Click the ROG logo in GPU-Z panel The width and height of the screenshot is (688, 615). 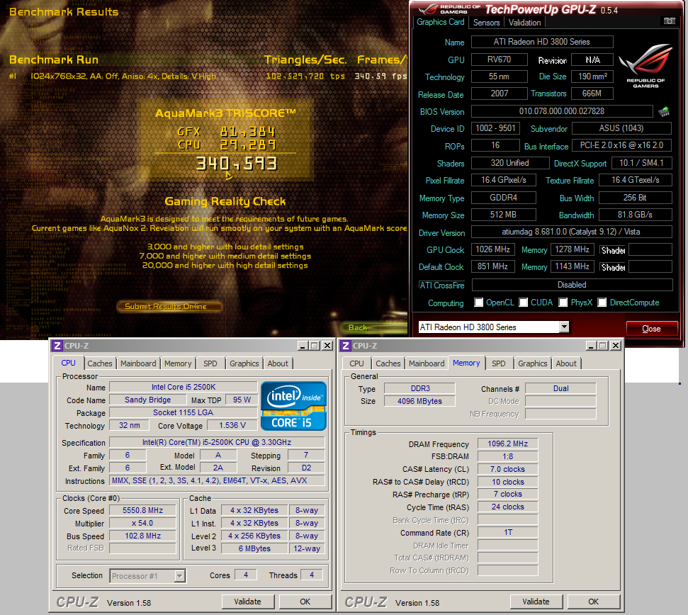pos(645,65)
